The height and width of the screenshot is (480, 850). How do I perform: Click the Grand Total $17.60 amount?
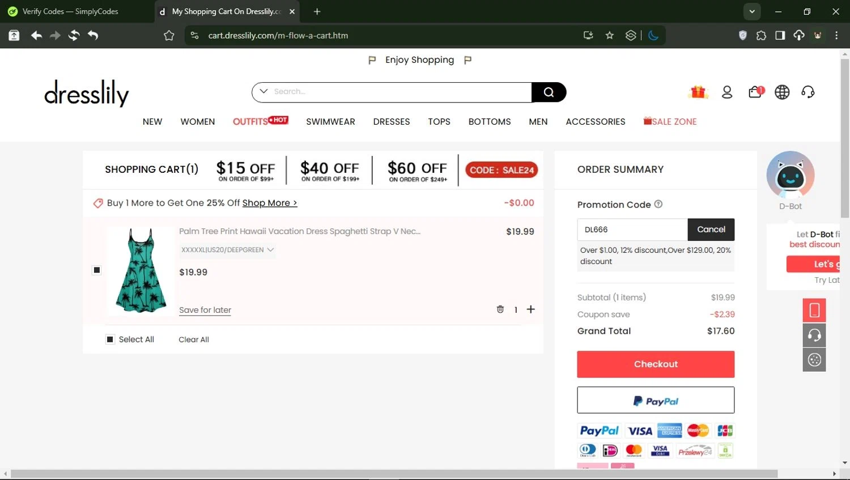click(x=721, y=331)
